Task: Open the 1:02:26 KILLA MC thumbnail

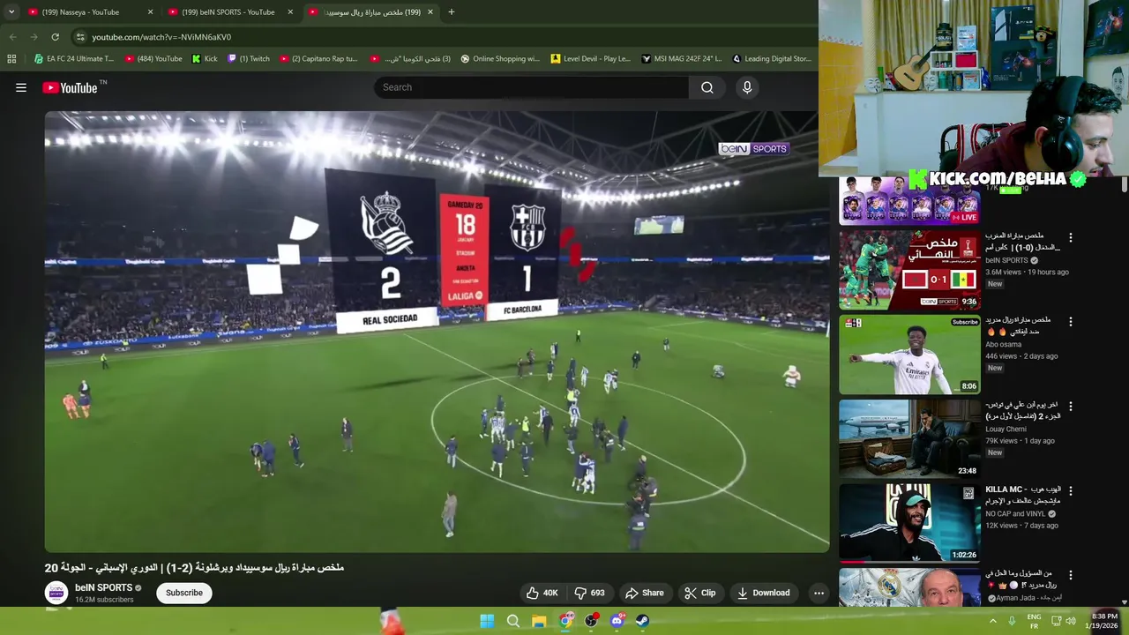Action: pos(909,523)
